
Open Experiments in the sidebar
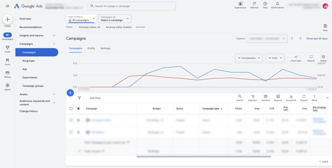click(30, 77)
